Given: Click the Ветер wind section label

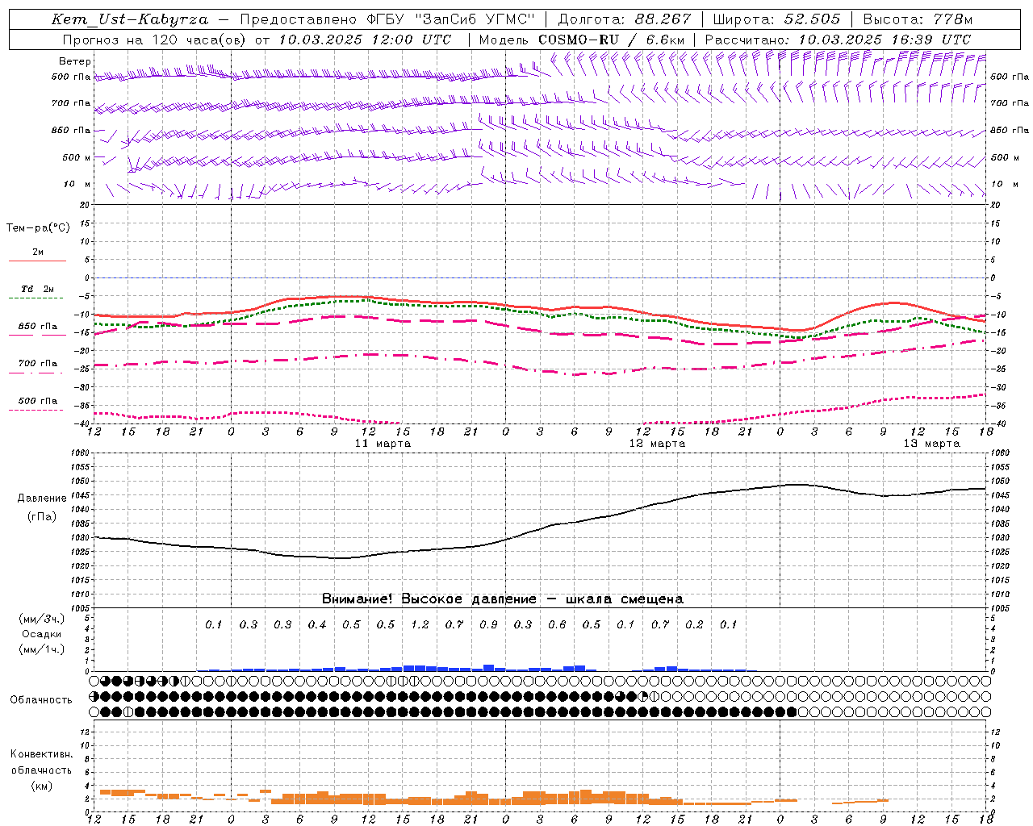Looking at the screenshot, I should [75, 61].
